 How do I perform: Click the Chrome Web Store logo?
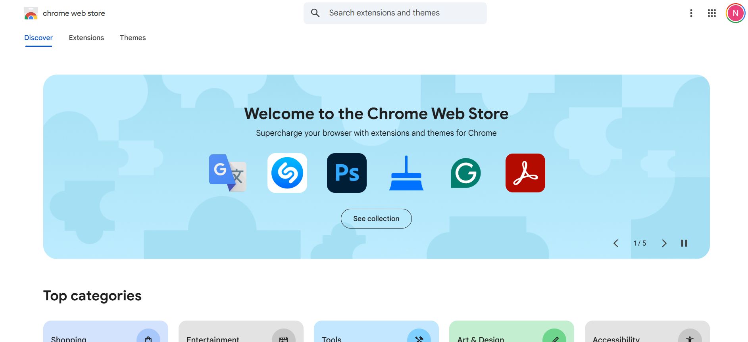pyautogui.click(x=31, y=13)
